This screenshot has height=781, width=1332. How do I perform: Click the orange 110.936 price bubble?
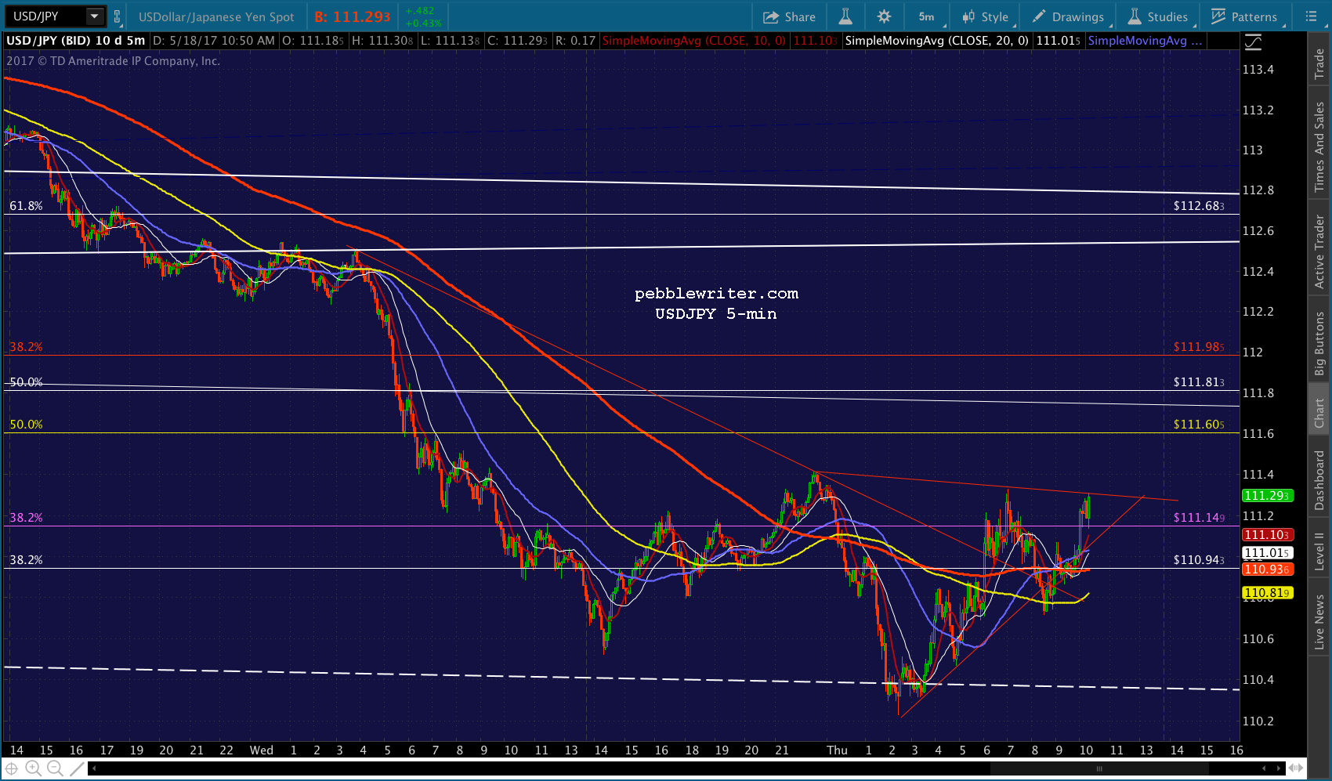click(1268, 569)
